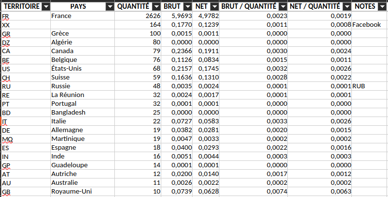Open the PAYS column filter dropdown
Viewport: 388px width, 197px height.
coord(110,7)
